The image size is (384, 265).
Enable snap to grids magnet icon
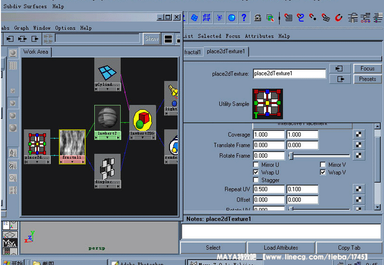pyautogui.click(x=288, y=17)
